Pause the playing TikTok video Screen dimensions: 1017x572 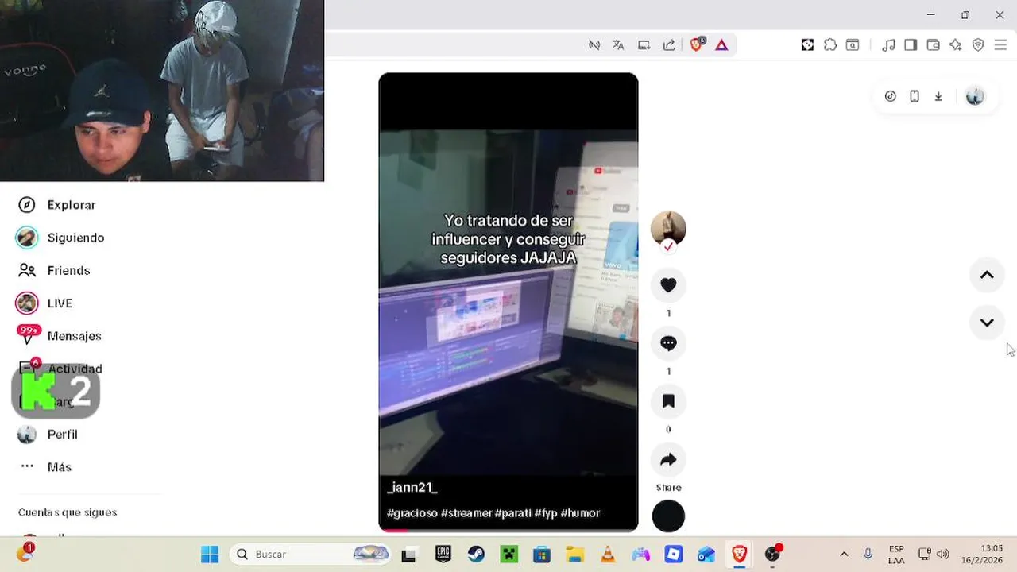(508, 302)
